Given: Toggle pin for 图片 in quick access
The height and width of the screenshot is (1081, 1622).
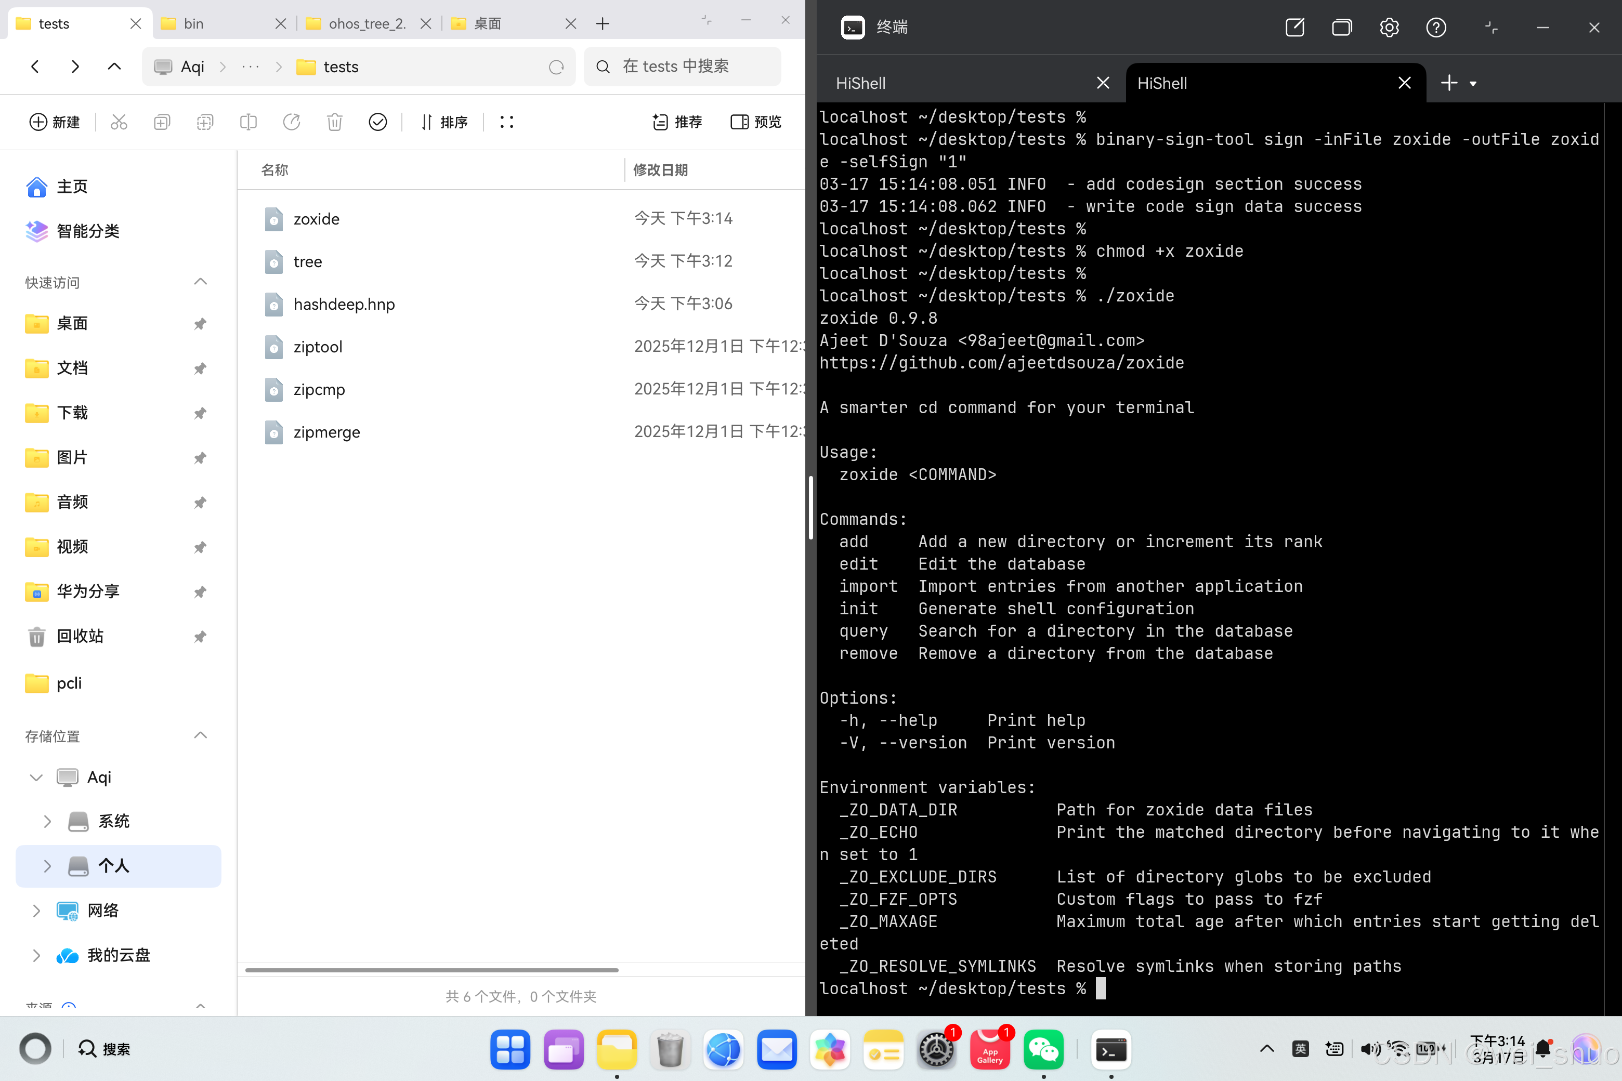Looking at the screenshot, I should click(x=200, y=458).
